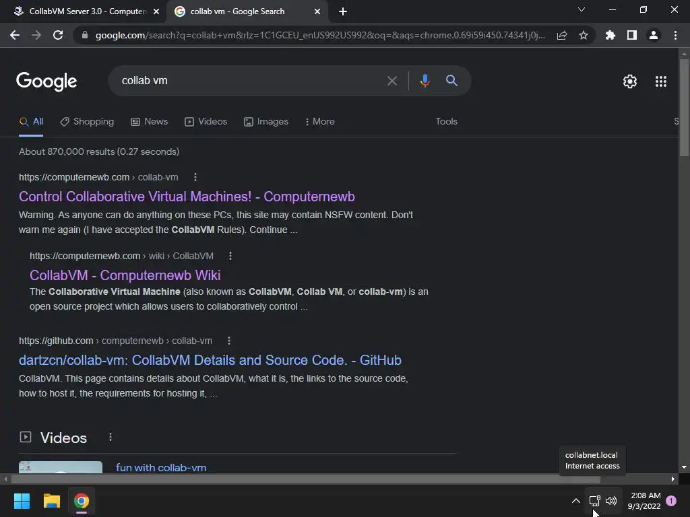Open options for the computernewb.com collab-vm result

[195, 177]
